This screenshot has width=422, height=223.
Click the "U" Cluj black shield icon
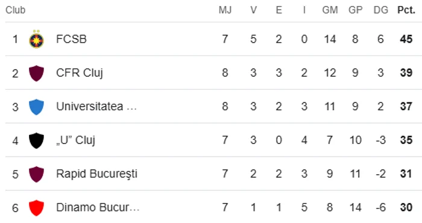click(36, 140)
